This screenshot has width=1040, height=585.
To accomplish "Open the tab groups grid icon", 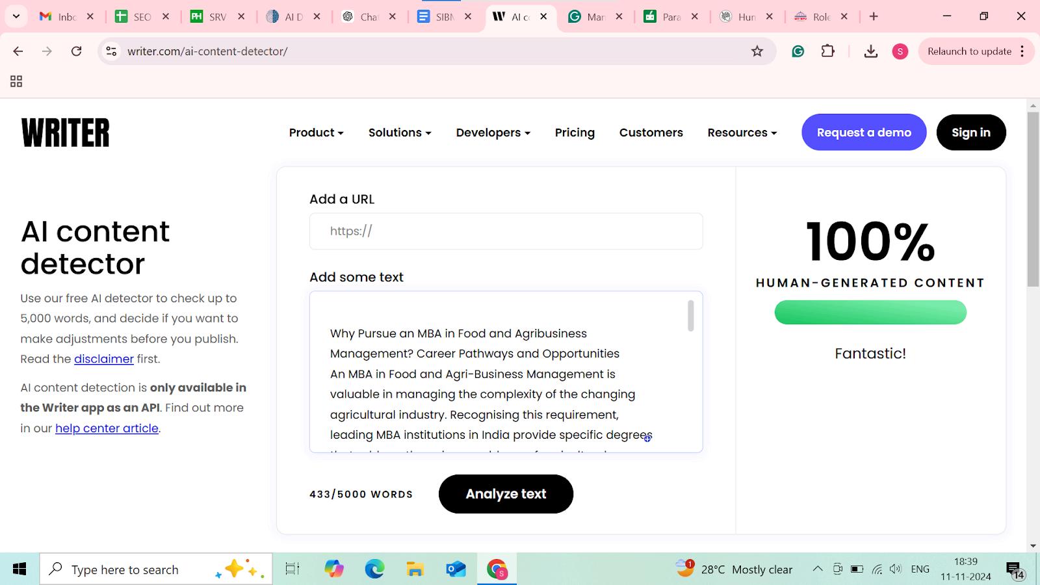I will 16,81.
